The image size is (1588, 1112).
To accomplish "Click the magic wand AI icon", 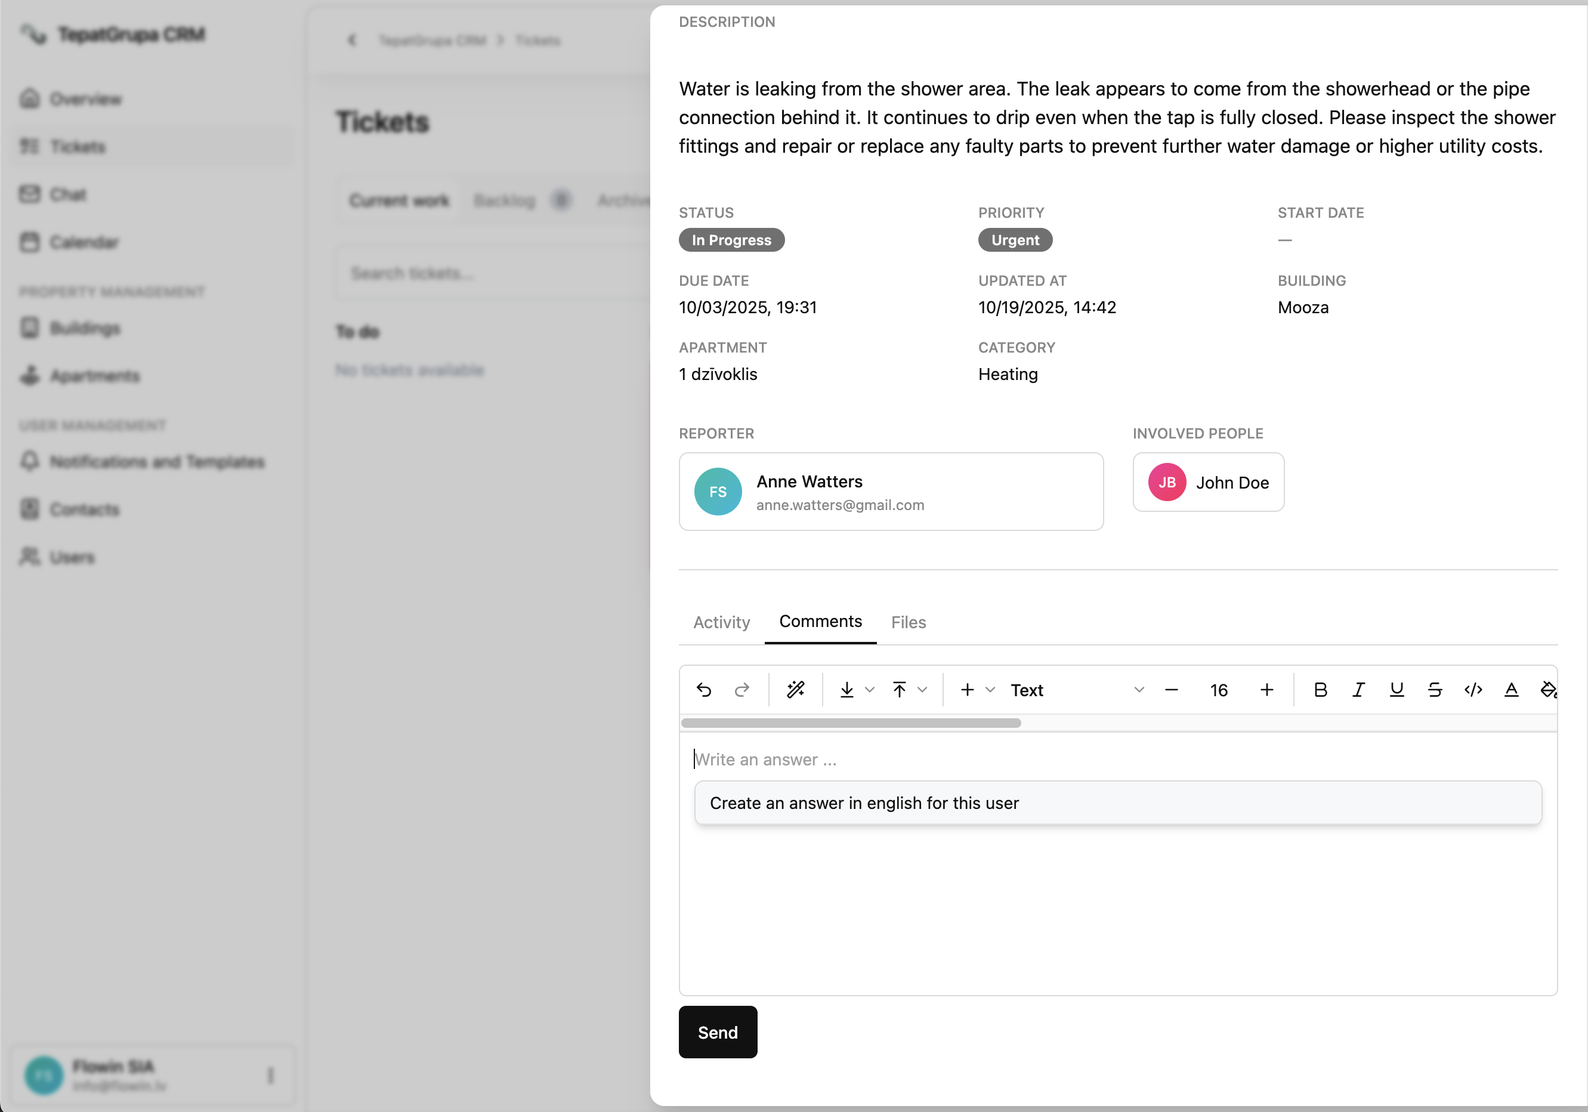I will [x=795, y=690].
